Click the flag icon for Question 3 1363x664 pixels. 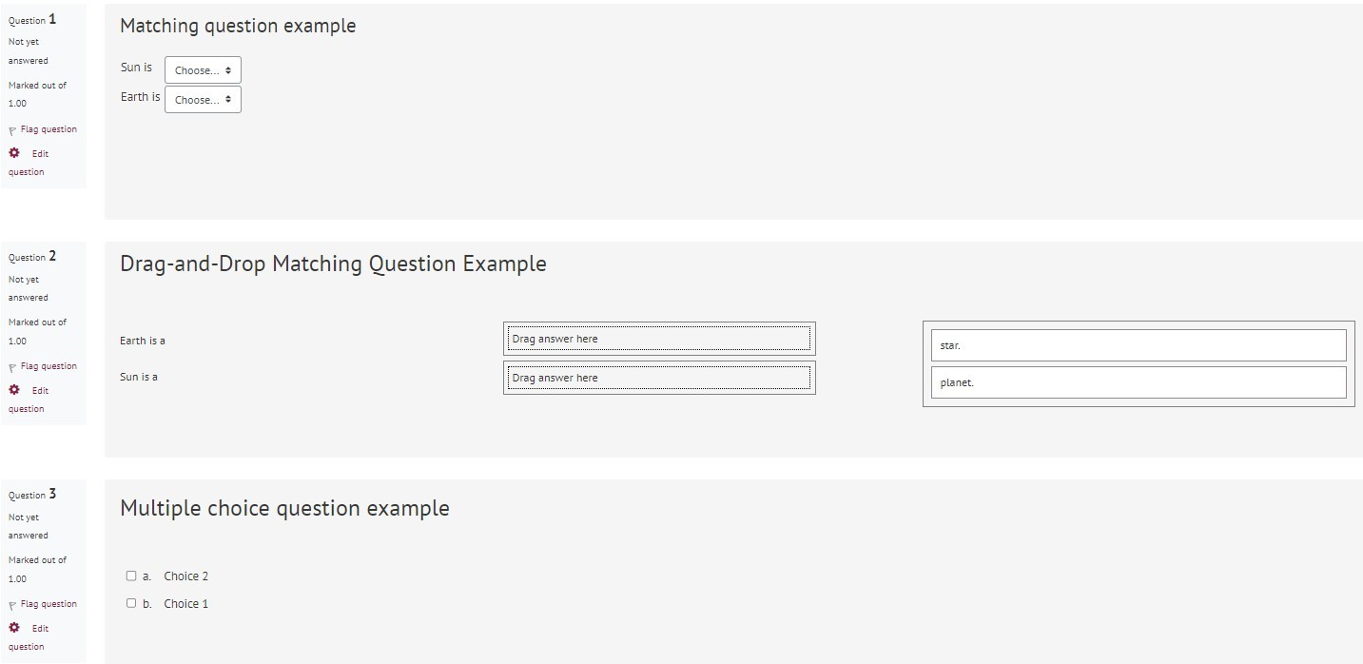pos(13,605)
